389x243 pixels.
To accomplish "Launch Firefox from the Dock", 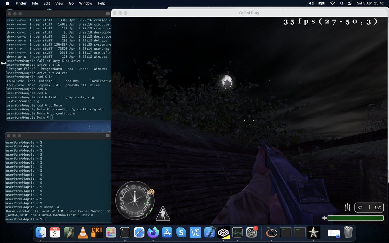I will click(x=153, y=232).
